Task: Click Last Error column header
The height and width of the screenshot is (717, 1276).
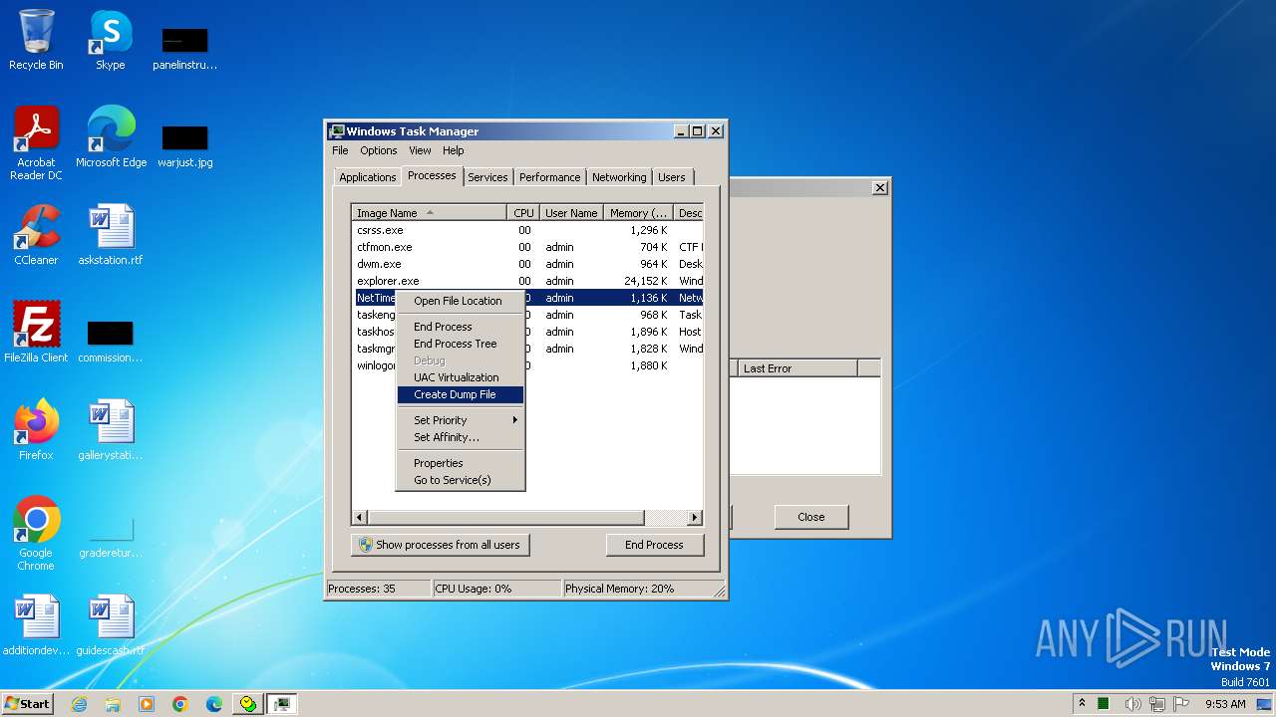Action: pos(796,368)
